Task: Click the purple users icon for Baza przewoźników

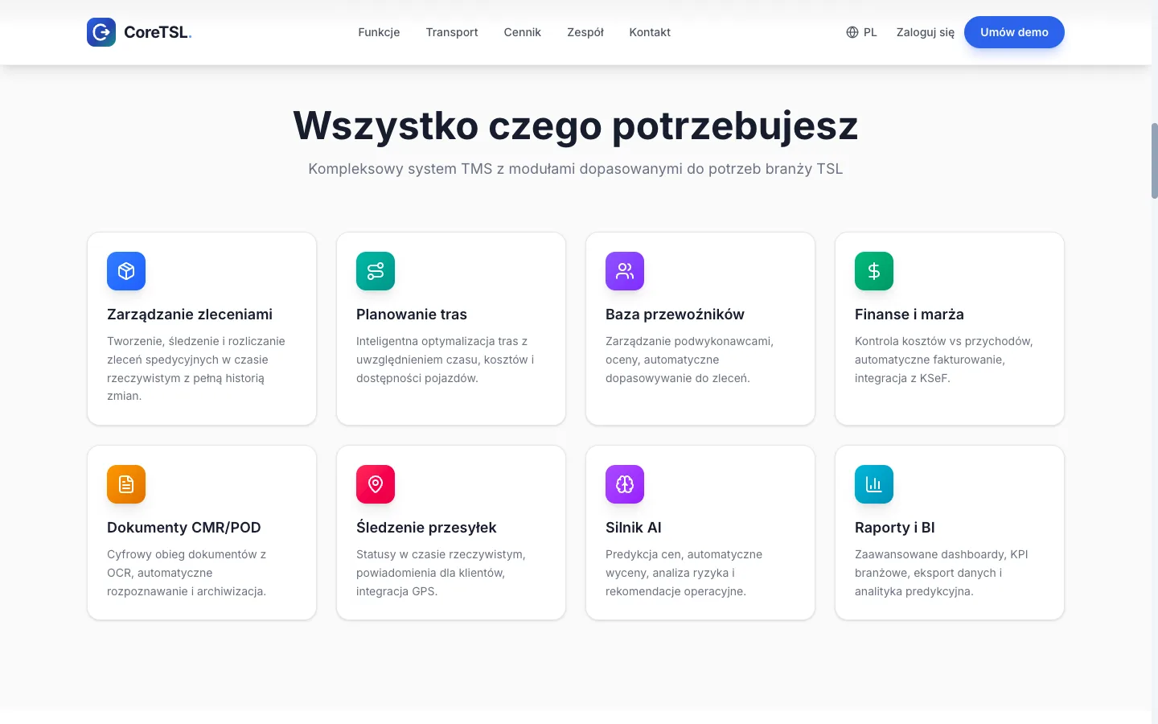Action: [x=625, y=271]
